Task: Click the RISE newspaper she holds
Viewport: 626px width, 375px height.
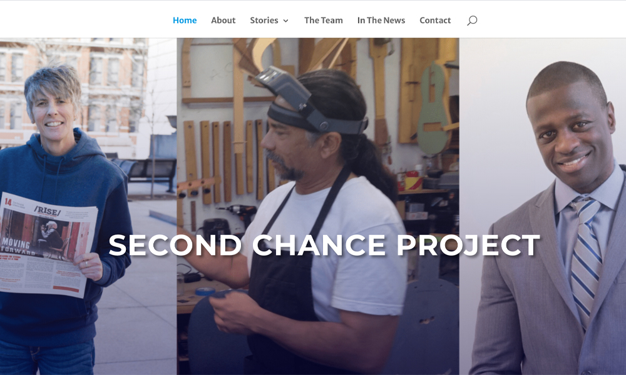Action: point(47,244)
